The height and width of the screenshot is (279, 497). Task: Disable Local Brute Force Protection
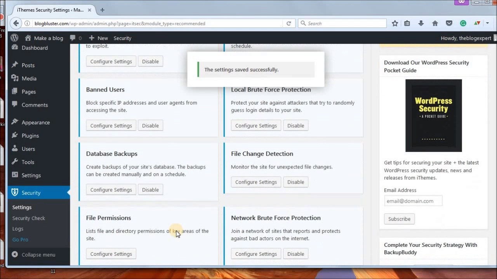tap(295, 126)
